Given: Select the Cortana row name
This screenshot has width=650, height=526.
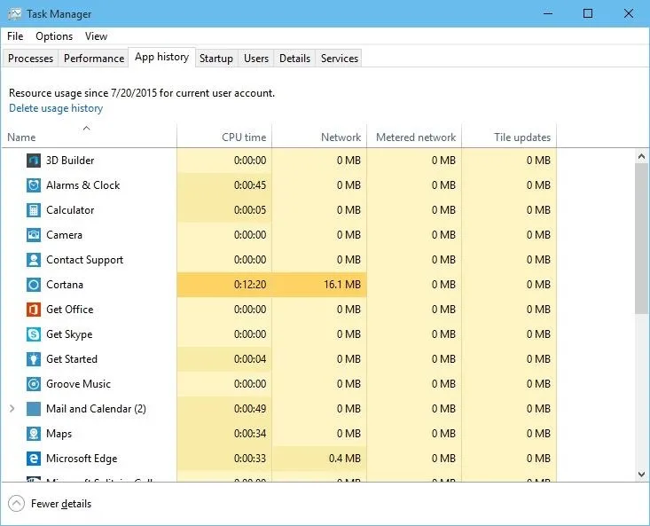Looking at the screenshot, I should 65,285.
